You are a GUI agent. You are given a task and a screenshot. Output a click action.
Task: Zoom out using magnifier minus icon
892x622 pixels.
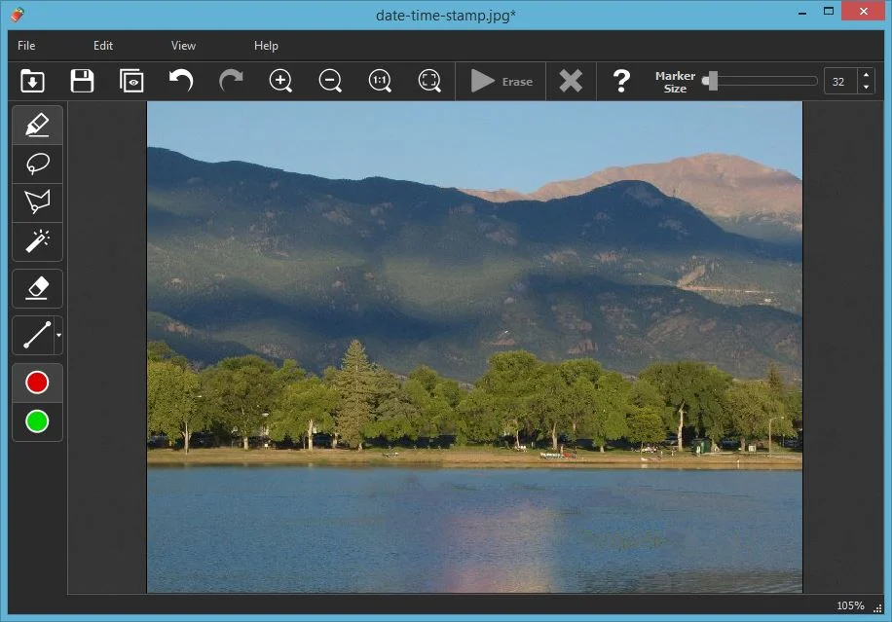[330, 81]
